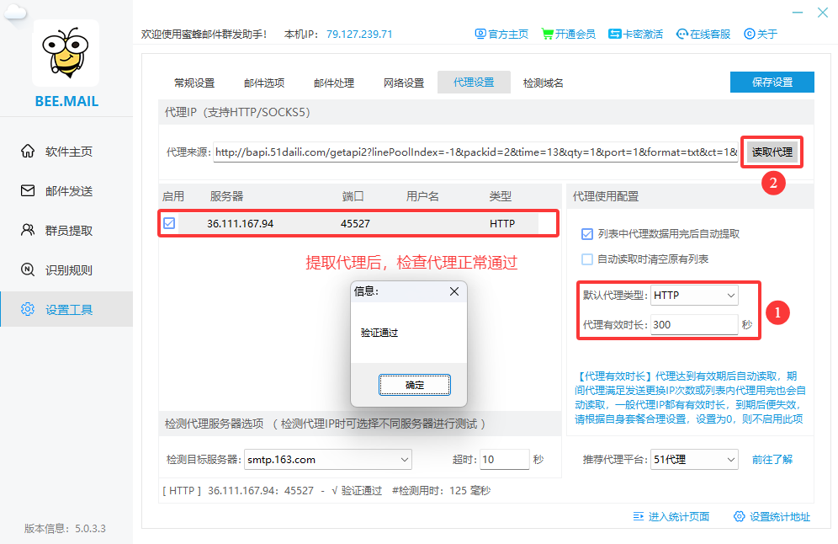This screenshot has height=544, width=838.
Task: Open the 设置统计地址 link
Action: pyautogui.click(x=780, y=516)
